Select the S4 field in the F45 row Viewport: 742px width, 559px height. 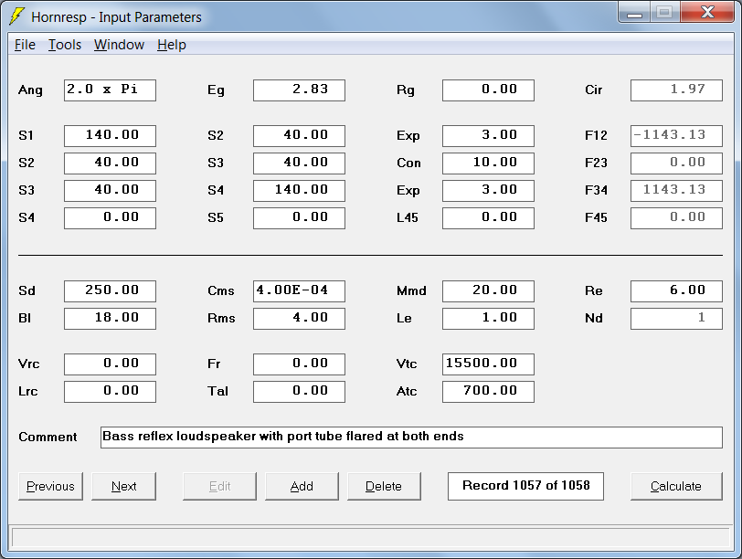pyautogui.click(x=110, y=218)
